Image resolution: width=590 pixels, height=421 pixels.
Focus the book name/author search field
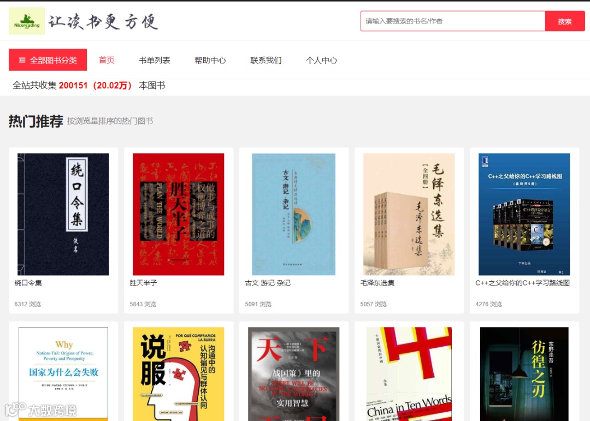click(x=453, y=21)
